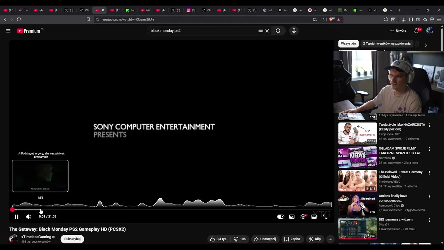
Task: Open player settings gear
Action: tap(303, 216)
